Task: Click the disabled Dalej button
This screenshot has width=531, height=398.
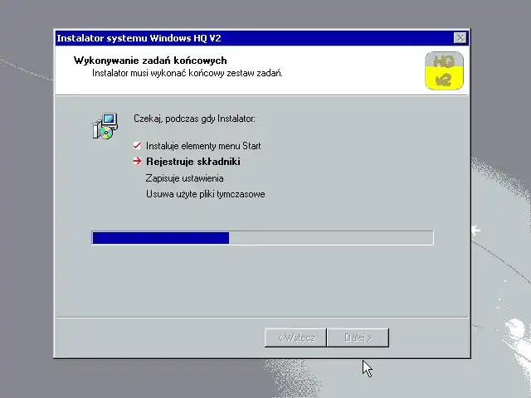Action: point(358,337)
